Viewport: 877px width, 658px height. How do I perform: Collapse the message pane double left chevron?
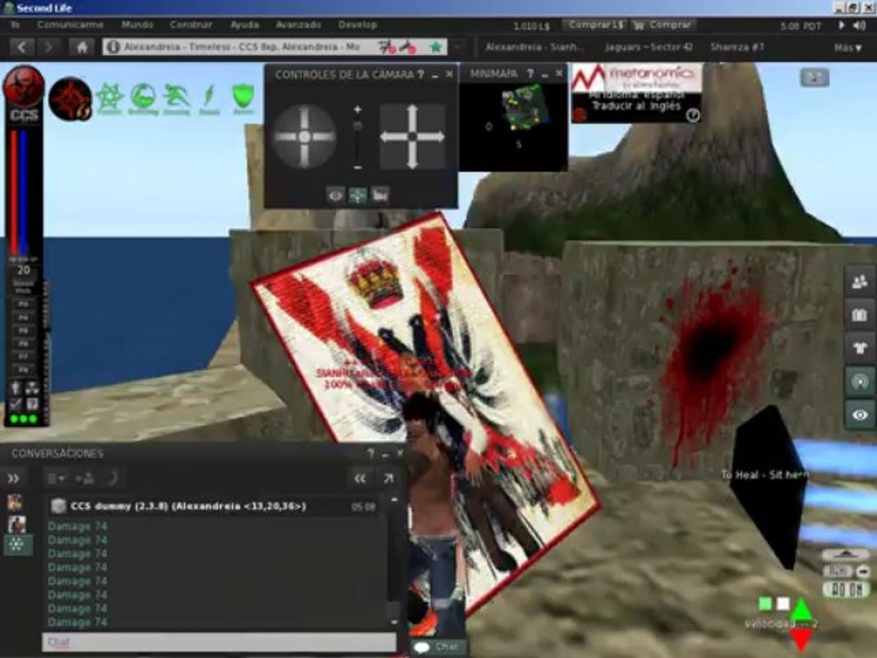(x=360, y=478)
